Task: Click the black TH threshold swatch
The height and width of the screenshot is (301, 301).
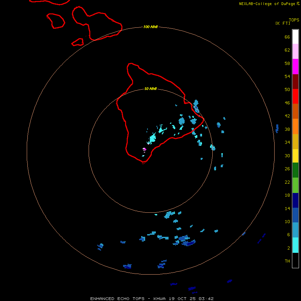Action: [x=295, y=260]
